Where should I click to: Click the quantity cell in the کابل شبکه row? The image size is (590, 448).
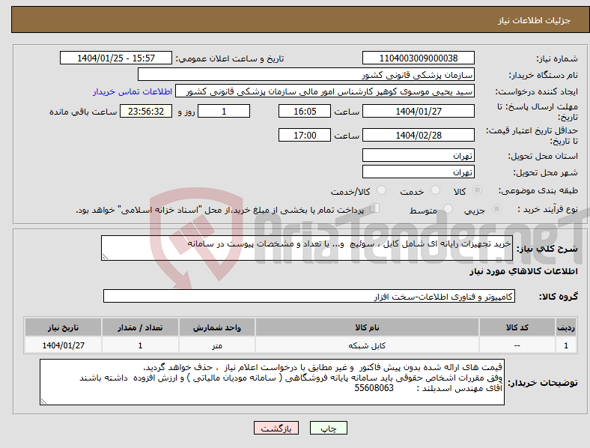(x=140, y=345)
